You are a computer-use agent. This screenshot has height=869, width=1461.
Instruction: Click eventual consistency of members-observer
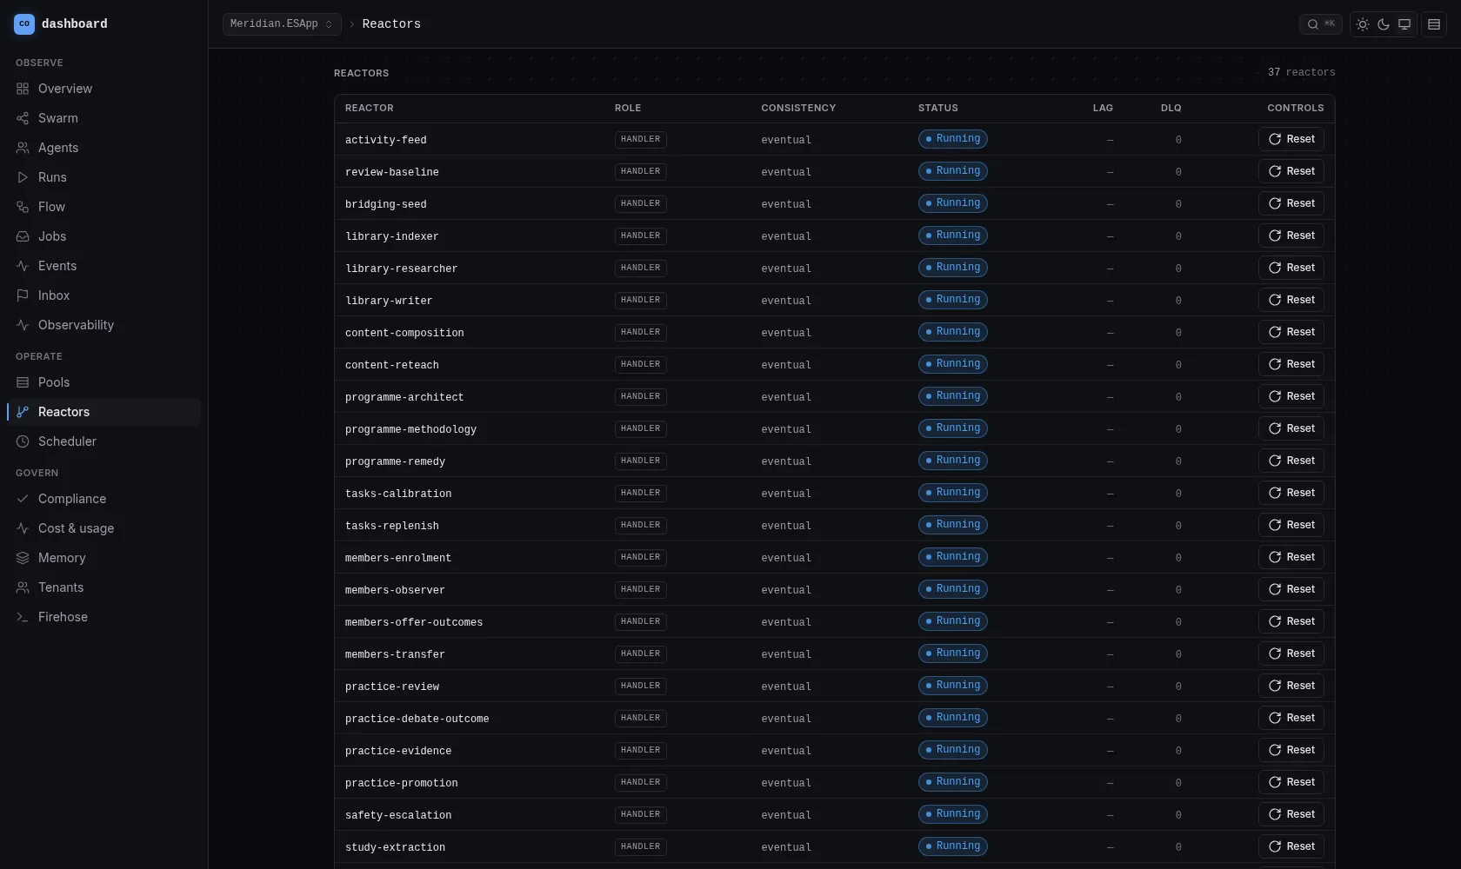[x=786, y=590]
